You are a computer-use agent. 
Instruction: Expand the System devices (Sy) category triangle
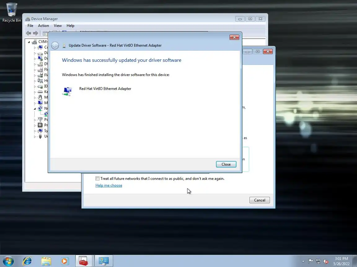pos(35,131)
